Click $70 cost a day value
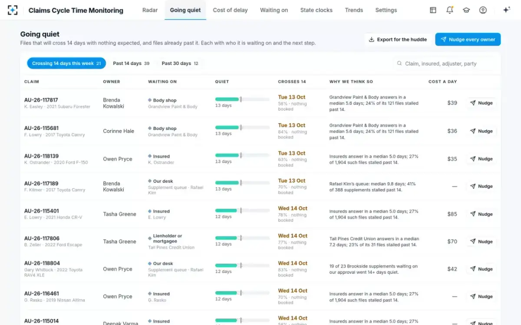This screenshot has height=325, width=521. pos(452,242)
